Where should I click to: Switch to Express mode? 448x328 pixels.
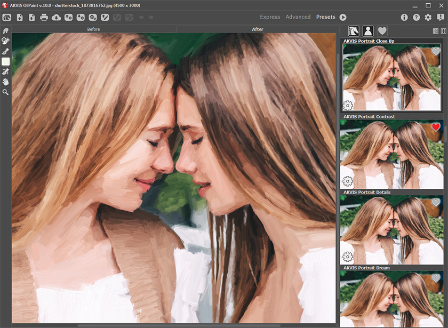[x=270, y=17]
